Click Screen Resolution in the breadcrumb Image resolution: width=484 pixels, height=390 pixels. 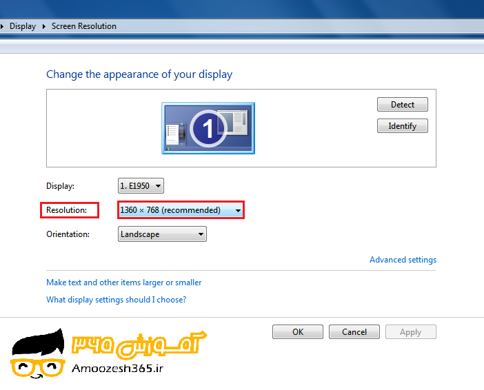tap(84, 26)
